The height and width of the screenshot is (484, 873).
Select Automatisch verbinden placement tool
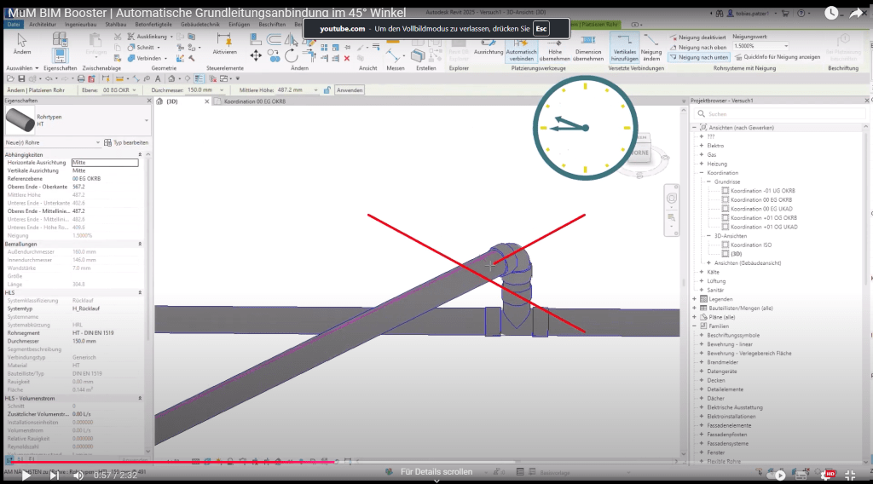tap(521, 48)
